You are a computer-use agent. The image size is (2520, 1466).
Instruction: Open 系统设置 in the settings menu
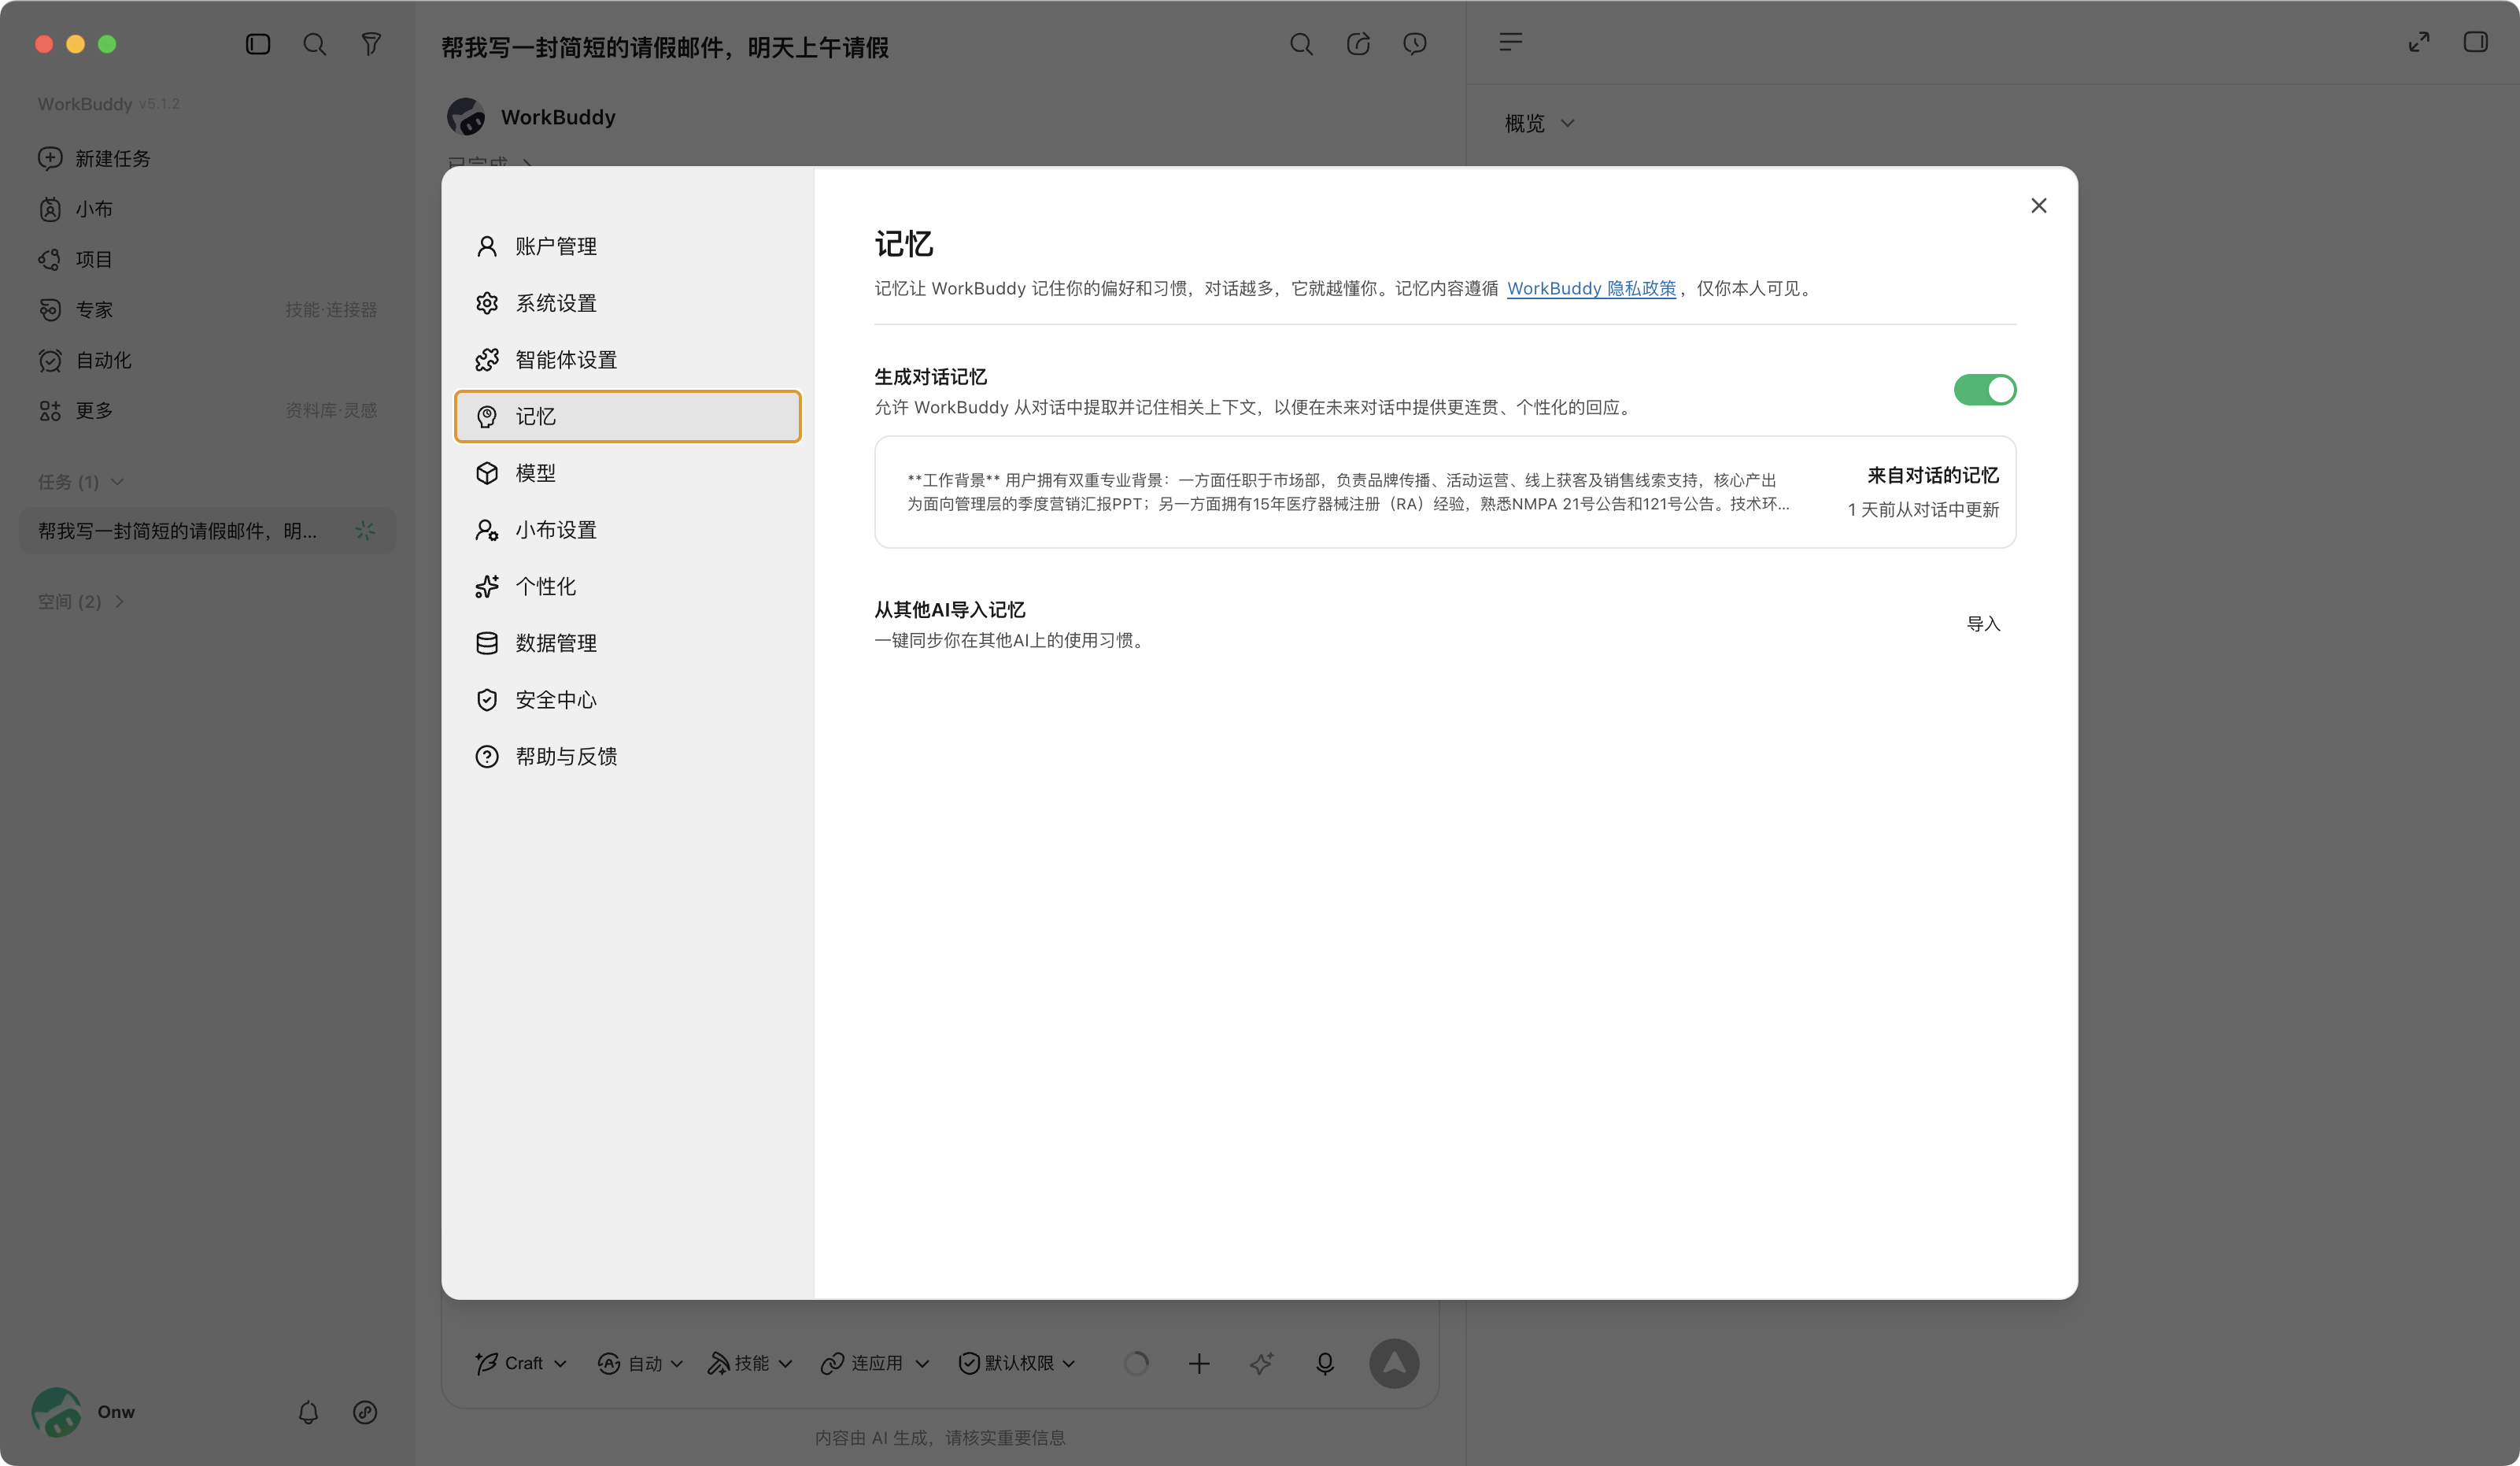pos(628,303)
